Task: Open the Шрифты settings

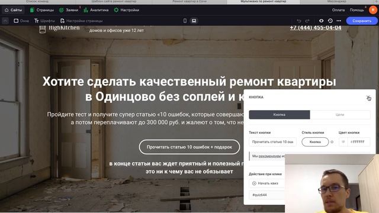Action: pos(44,21)
